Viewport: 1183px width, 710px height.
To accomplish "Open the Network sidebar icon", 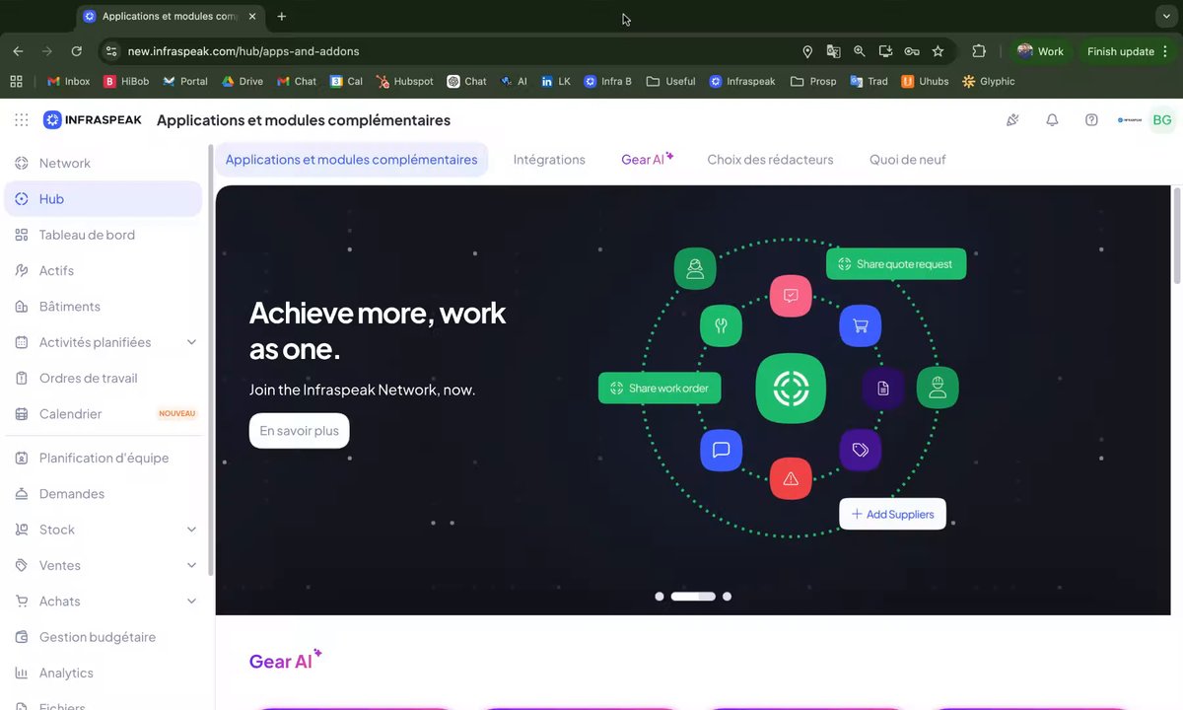I will (x=21, y=163).
